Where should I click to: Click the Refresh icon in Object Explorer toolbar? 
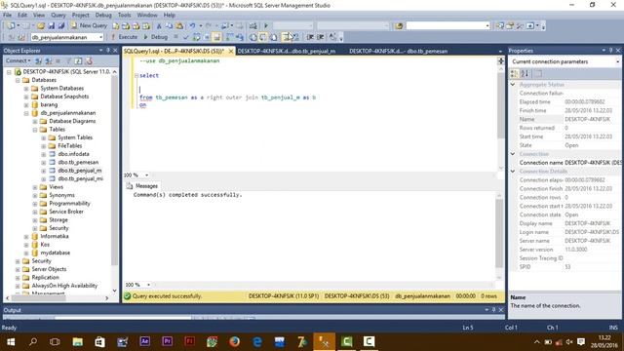coord(78,60)
